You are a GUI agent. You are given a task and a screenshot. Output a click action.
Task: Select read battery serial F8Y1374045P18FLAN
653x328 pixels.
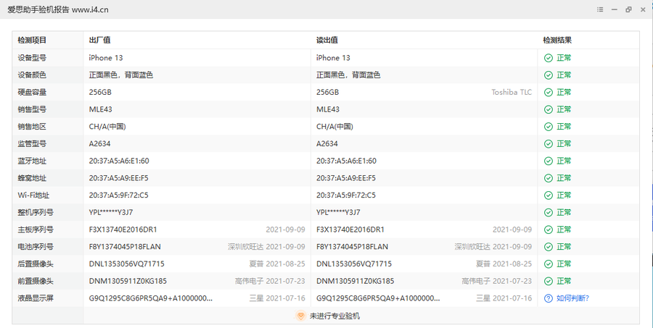coord(352,247)
